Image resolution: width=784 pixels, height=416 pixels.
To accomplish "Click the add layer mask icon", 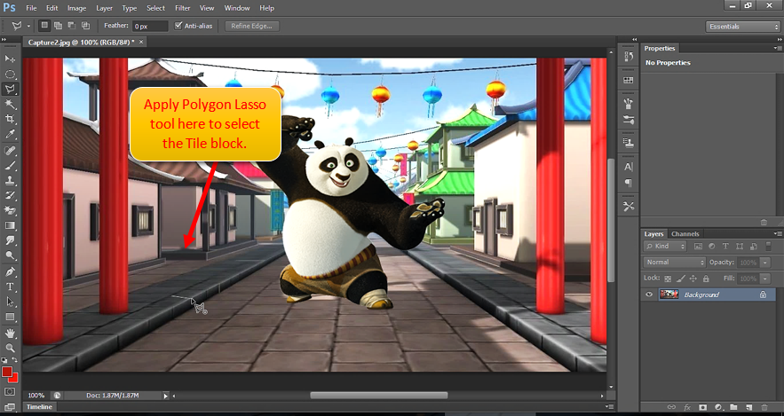I will pyautogui.click(x=702, y=407).
